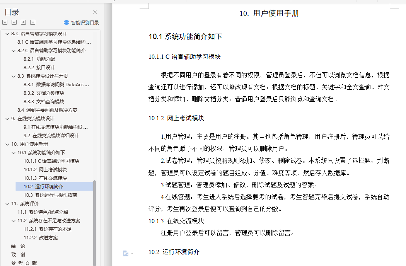Collapse the 10. 用户使用手册 section
This screenshot has width=406, height=266.
point(7,144)
